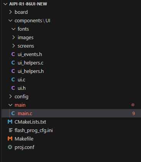141x162 pixels.
Task: Expand the board folder chevron
Action: 10,12
